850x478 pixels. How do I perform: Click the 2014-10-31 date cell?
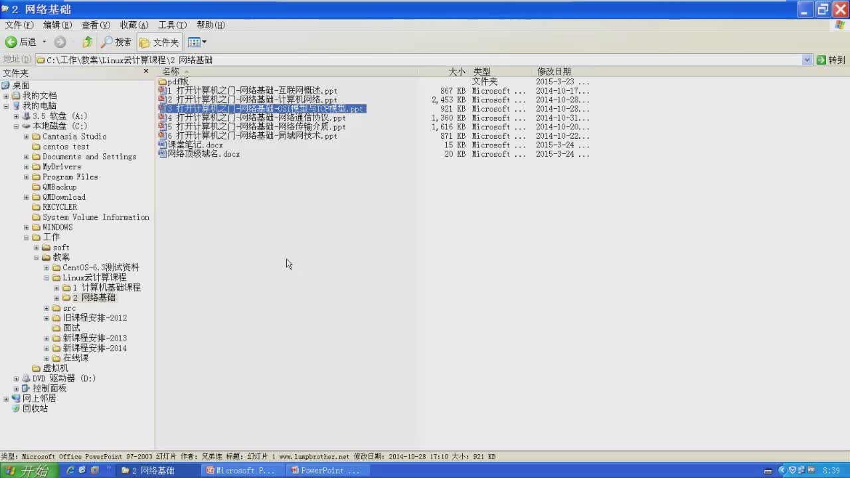[562, 118]
